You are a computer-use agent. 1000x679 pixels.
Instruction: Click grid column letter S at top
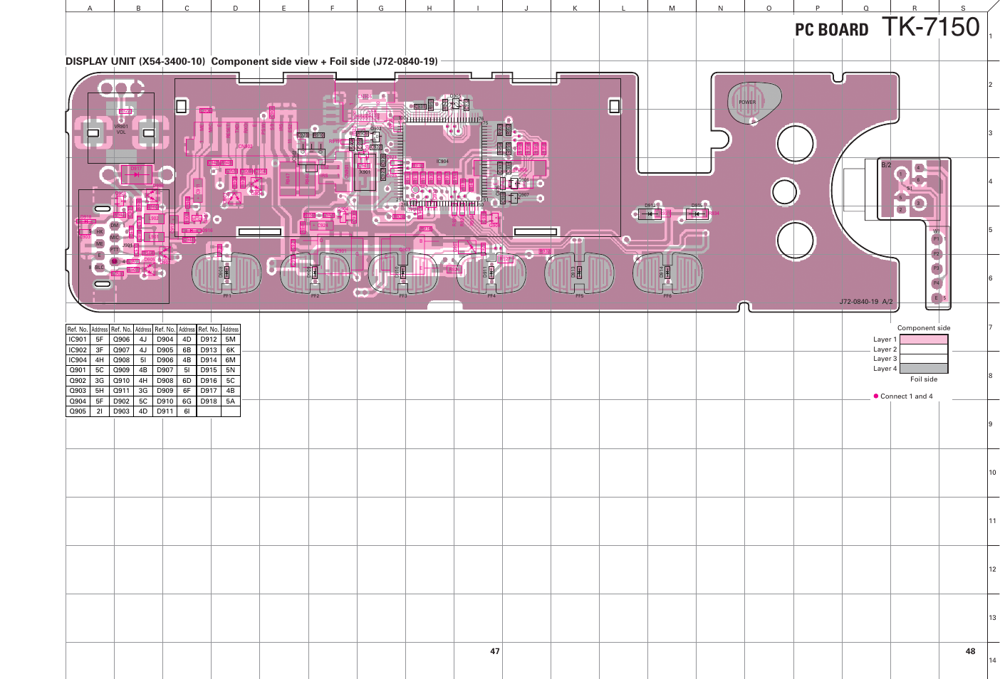[x=963, y=9]
